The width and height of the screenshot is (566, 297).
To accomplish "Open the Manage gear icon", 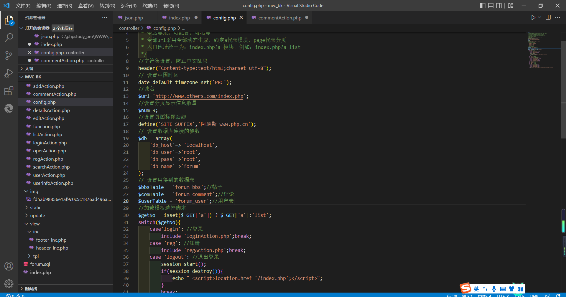I will [9, 283].
